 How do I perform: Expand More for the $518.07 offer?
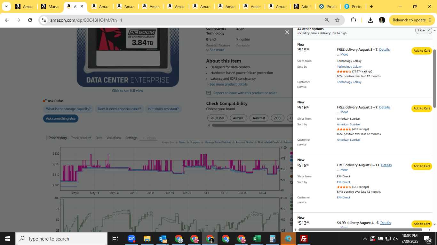(x=344, y=170)
